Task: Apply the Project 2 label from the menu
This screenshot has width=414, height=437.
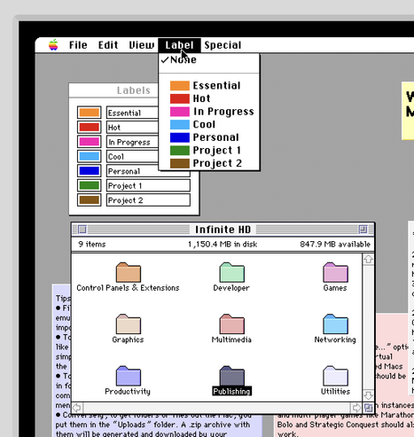Action: click(209, 163)
